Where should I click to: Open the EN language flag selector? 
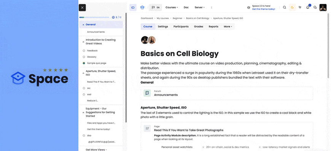point(155,8)
